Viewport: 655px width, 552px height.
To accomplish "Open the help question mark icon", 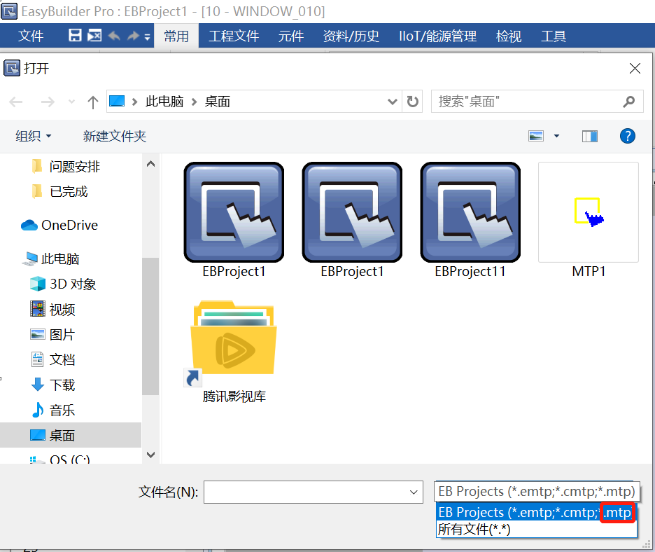I will coord(627,136).
